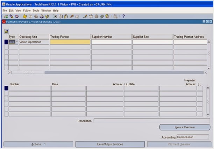Click the Invoice Overview button
Screen dimensions: 214x149
pyautogui.click(x=185, y=127)
